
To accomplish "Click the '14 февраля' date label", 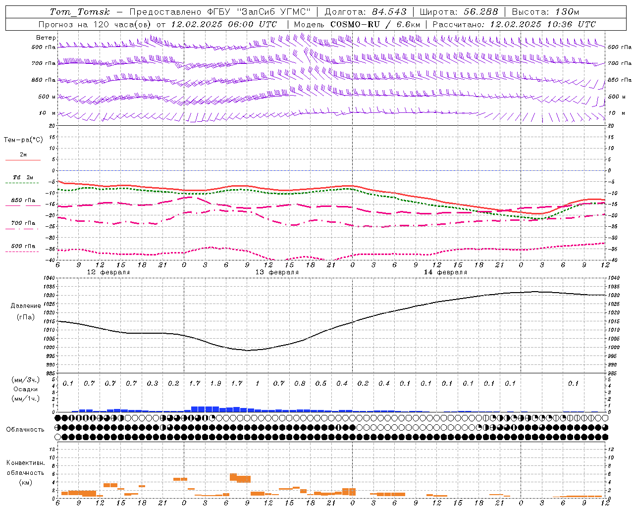I will tap(445, 272).
